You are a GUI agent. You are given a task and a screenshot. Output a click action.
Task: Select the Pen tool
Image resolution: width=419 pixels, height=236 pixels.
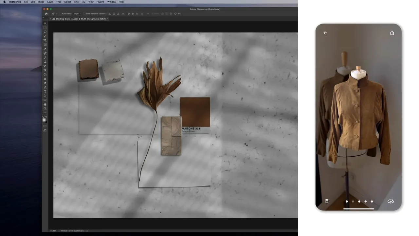[x=45, y=87]
